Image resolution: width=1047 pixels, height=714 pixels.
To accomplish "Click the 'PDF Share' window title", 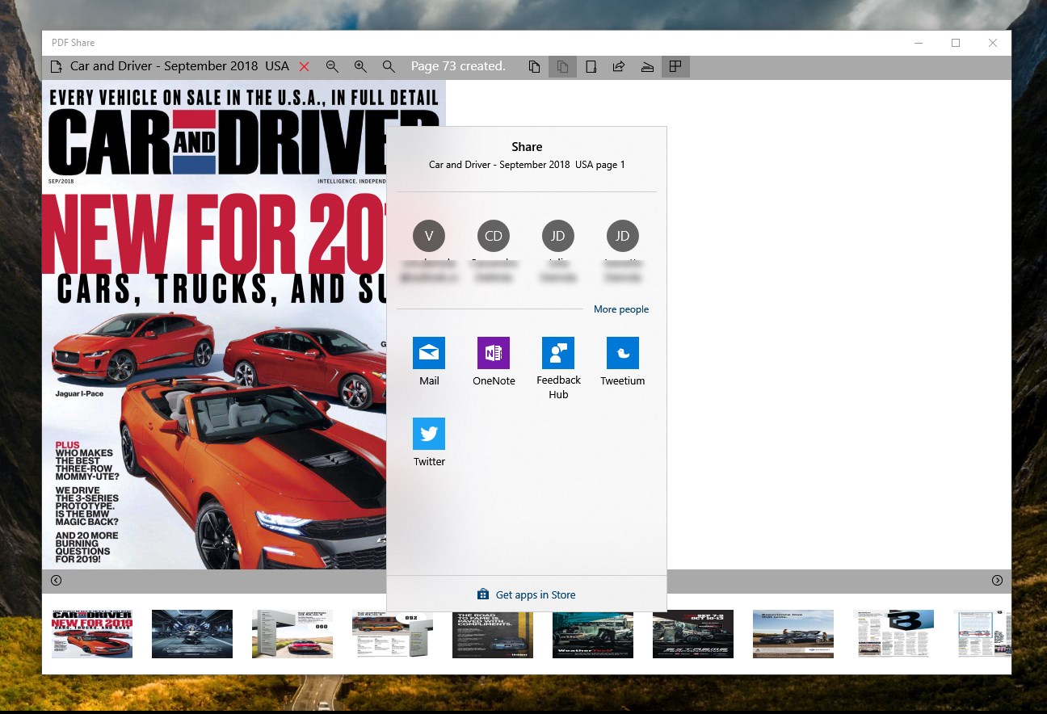I will tap(73, 43).
